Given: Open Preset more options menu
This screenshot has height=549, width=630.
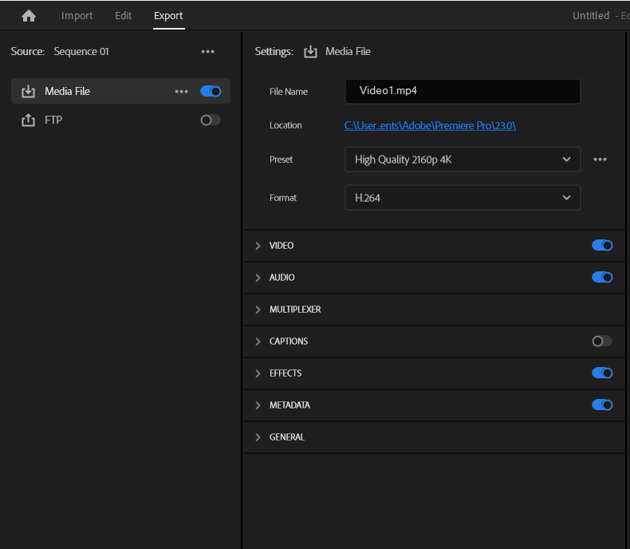Looking at the screenshot, I should pyautogui.click(x=600, y=160).
